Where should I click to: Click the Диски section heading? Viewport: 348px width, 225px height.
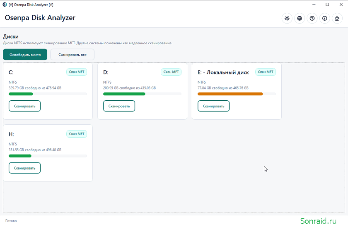pos(11,36)
